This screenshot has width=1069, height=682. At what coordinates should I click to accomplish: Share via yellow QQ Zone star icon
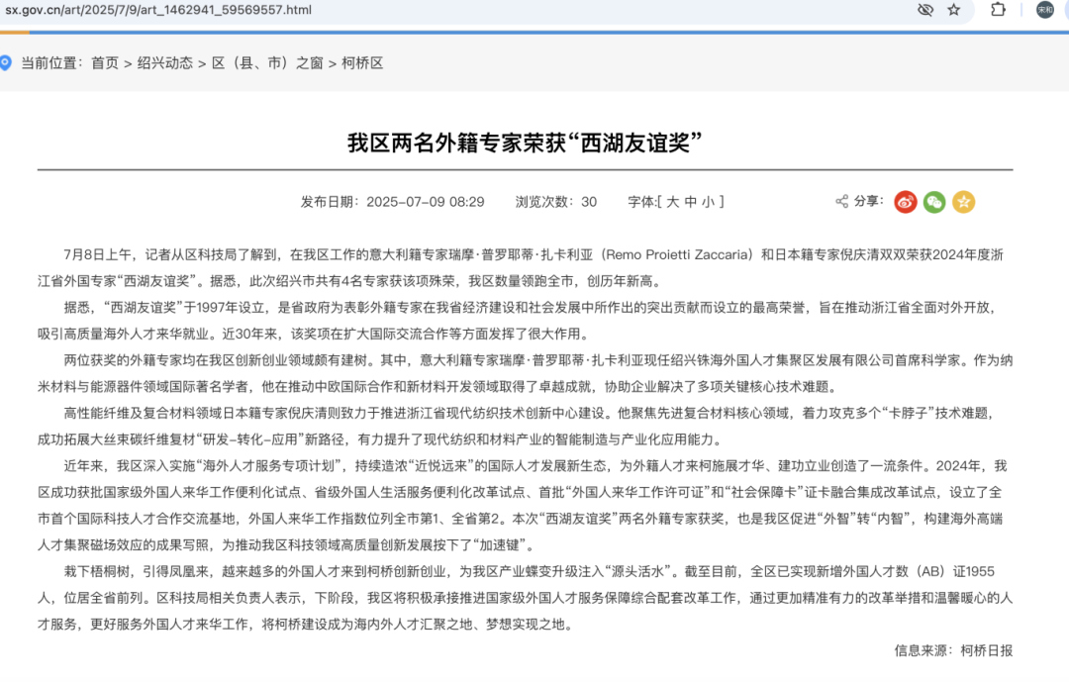[x=963, y=202]
